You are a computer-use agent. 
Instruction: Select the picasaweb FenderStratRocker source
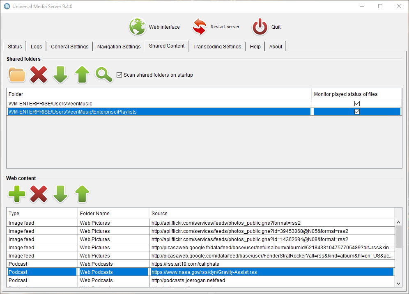272,256
